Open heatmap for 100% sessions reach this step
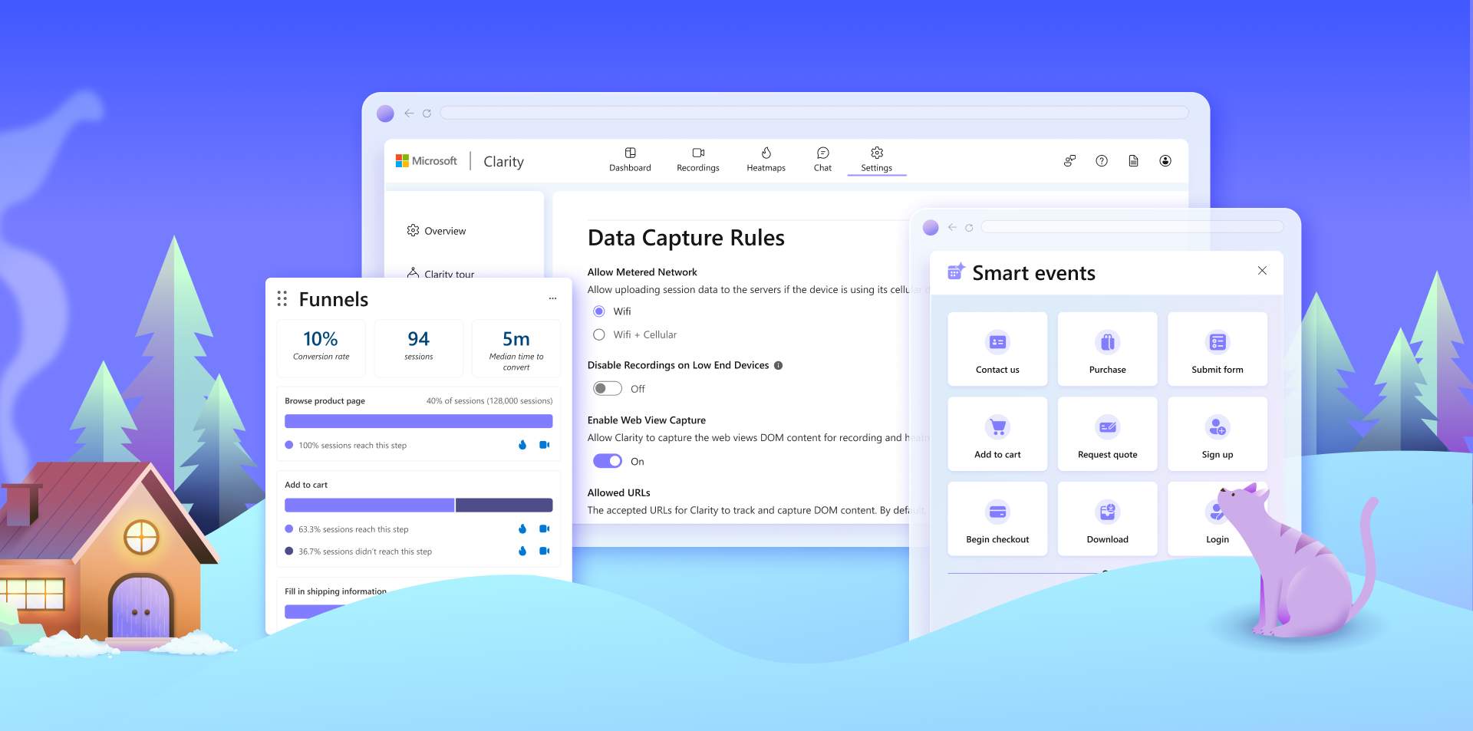 pos(522,445)
